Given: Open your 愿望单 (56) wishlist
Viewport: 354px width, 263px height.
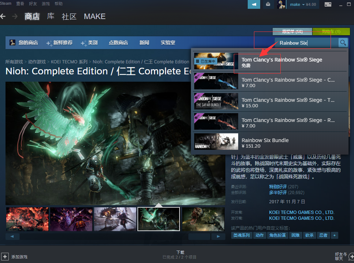Looking at the screenshot, I should [x=291, y=32].
